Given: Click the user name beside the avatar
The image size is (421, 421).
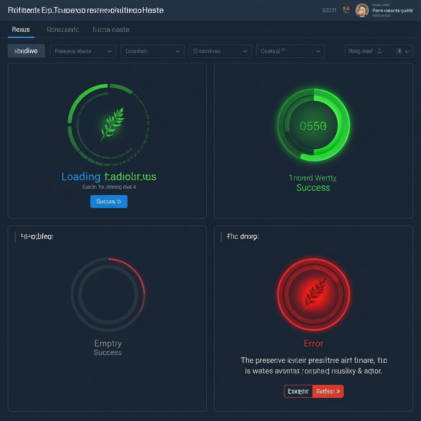Looking at the screenshot, I should (x=392, y=10).
